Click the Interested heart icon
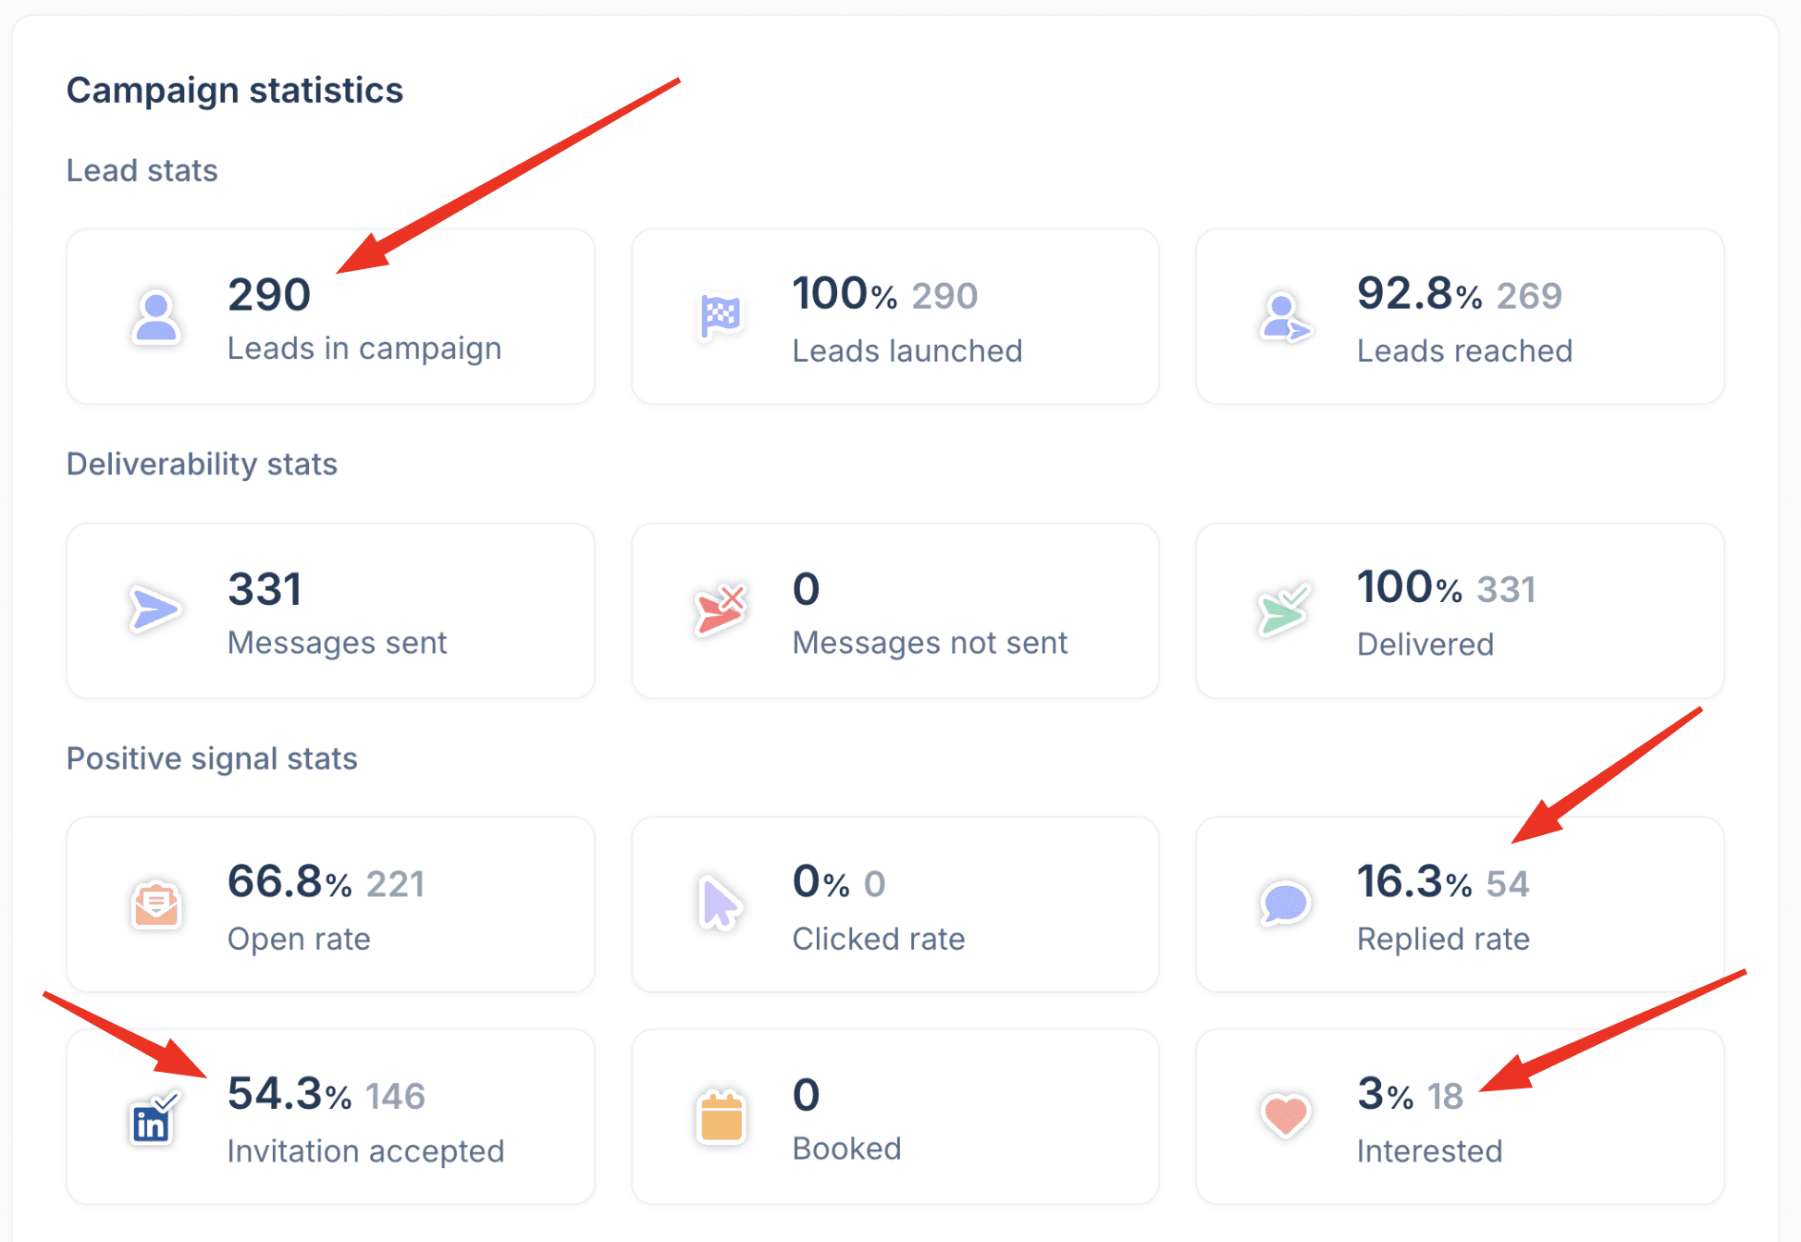The image size is (1801, 1242). [1284, 1115]
